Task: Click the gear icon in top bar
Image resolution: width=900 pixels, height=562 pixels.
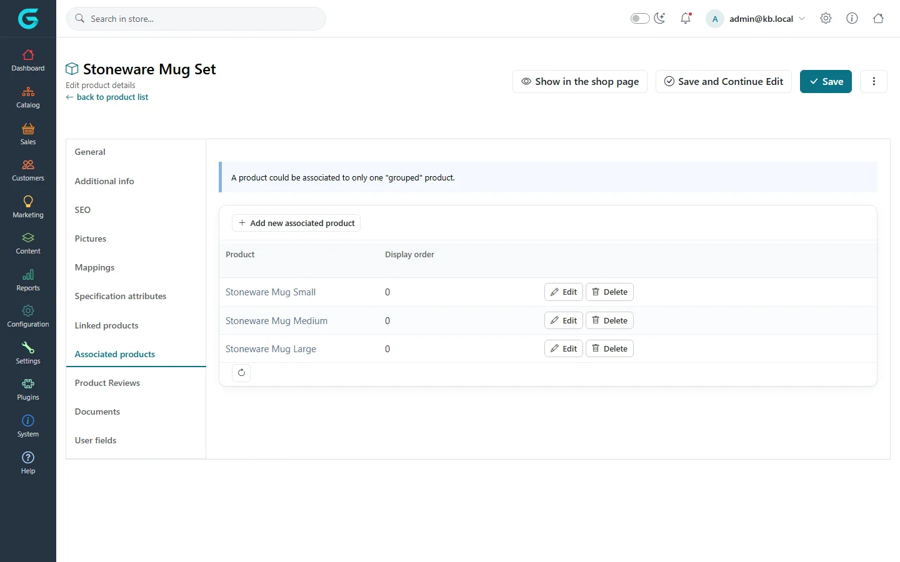Action: point(826,19)
